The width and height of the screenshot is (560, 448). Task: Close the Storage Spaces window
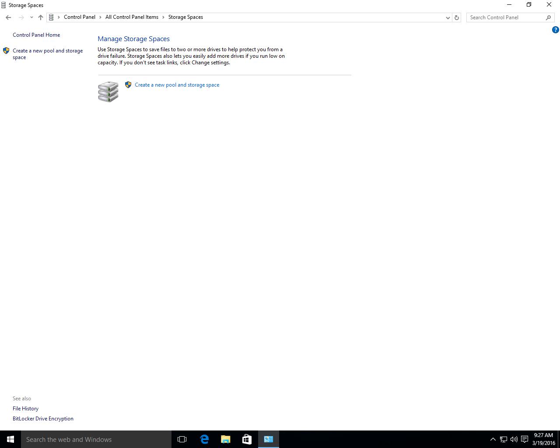tap(549, 5)
